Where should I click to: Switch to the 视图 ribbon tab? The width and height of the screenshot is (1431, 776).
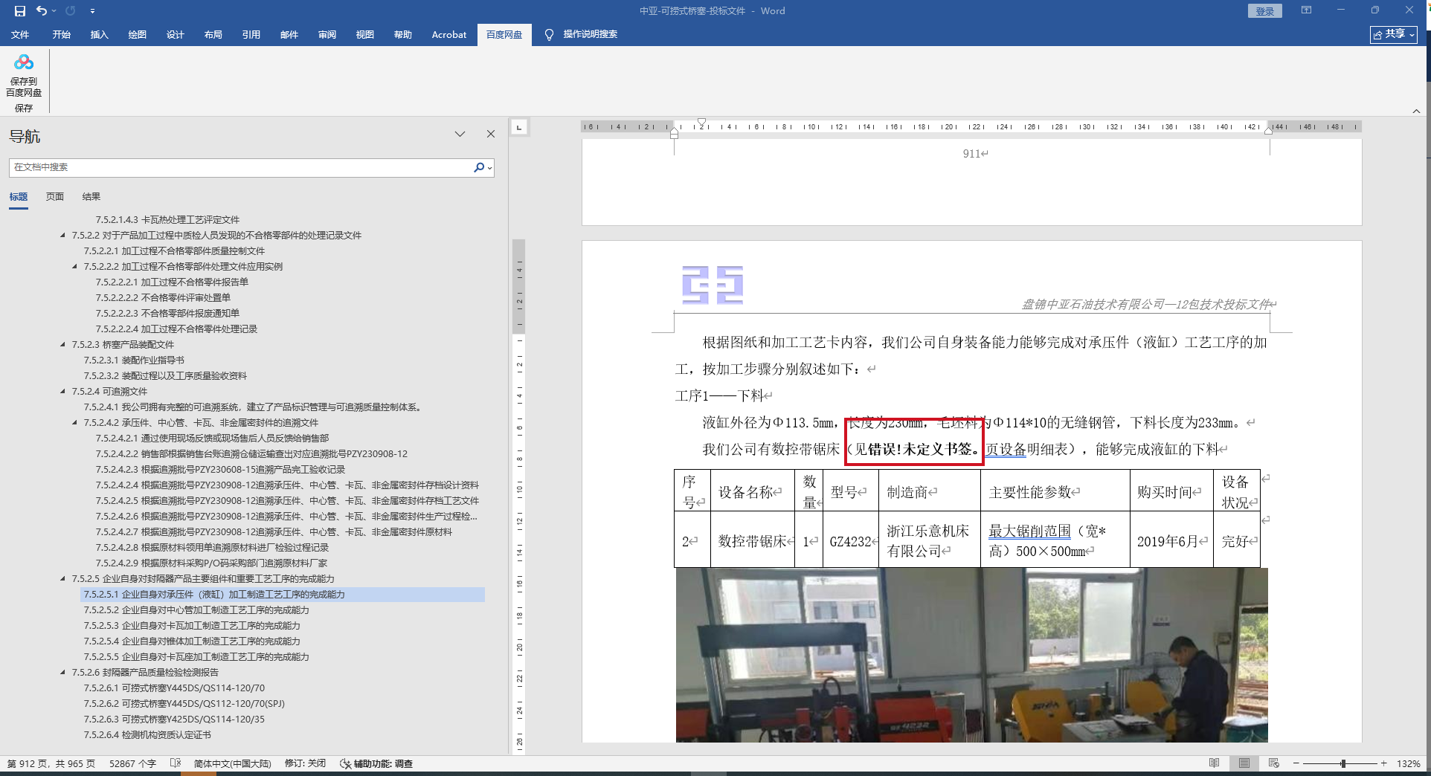365,34
